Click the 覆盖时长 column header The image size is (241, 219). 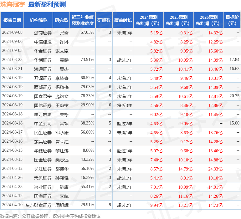[x=123, y=20]
